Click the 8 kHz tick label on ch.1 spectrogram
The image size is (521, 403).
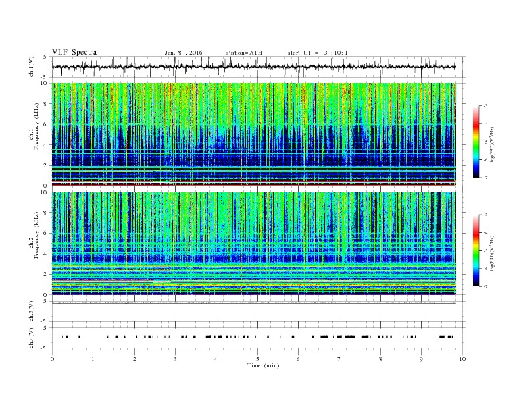(x=46, y=104)
